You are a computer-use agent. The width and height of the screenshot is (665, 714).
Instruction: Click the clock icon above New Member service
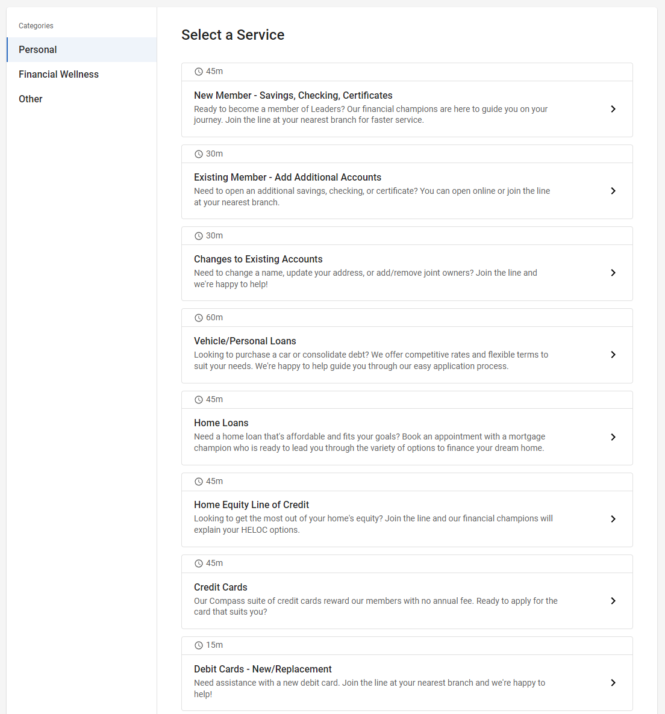[x=199, y=72]
